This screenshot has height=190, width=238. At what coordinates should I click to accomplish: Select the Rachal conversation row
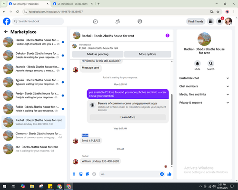33,122
